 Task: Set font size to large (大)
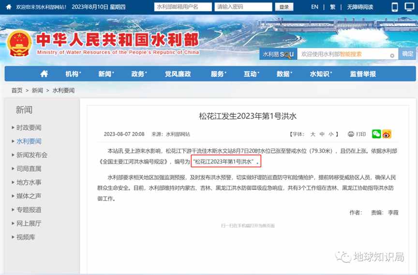pyautogui.click(x=313, y=134)
